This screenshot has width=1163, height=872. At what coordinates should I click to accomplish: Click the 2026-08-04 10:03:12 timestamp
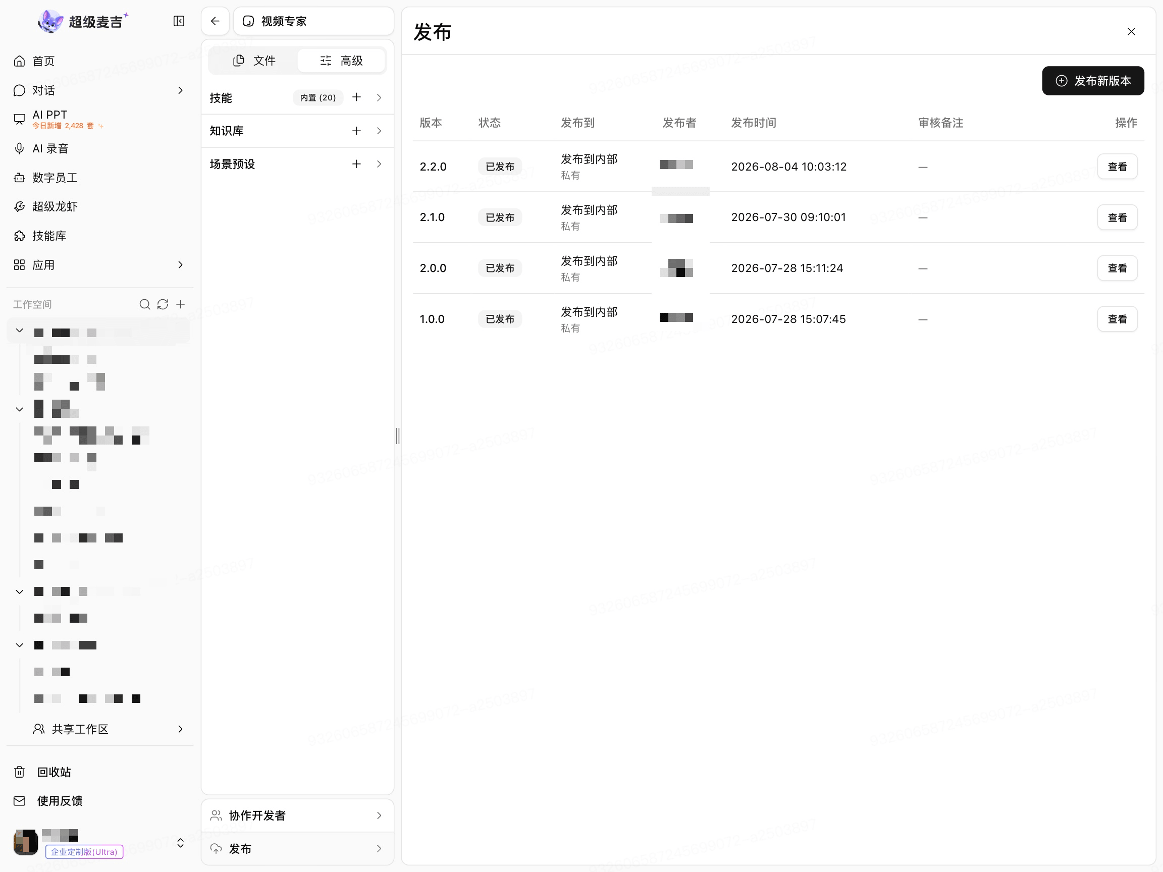tap(788, 167)
